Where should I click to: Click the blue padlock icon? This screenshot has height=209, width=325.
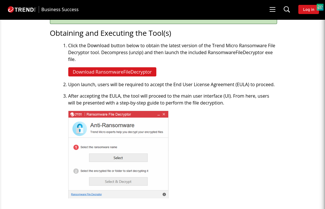pyautogui.click(x=79, y=129)
